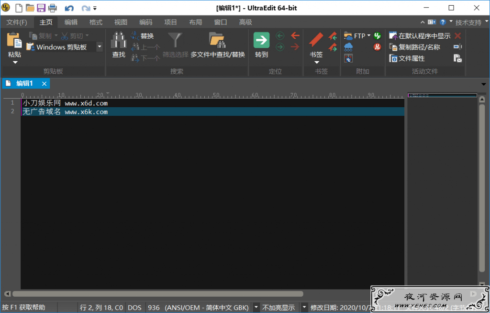This screenshot has width=490, height=313.
Task: Click Find Next (下一个)
Action: tap(145, 58)
